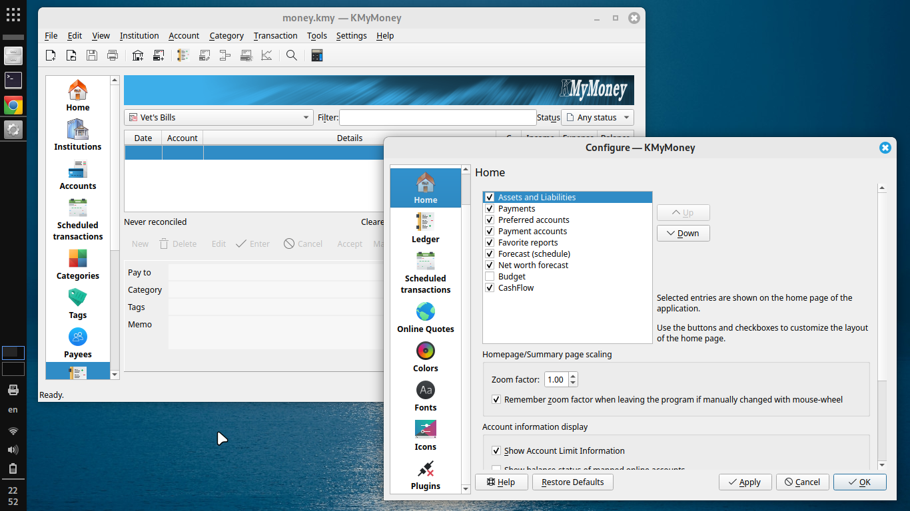Select Online Quotes configuration page
This screenshot has width=910, height=511.
coord(426,317)
